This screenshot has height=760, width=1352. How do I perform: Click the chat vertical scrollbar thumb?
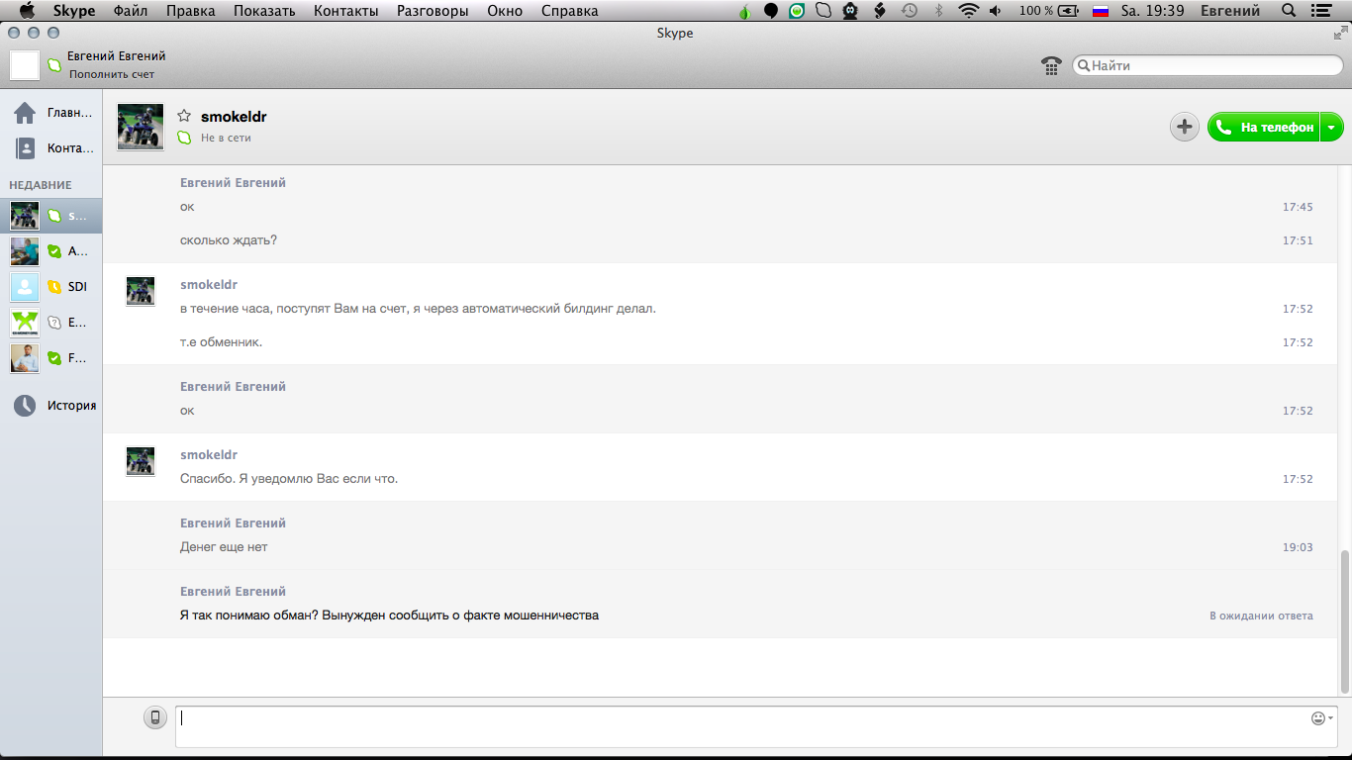pyautogui.click(x=1344, y=620)
